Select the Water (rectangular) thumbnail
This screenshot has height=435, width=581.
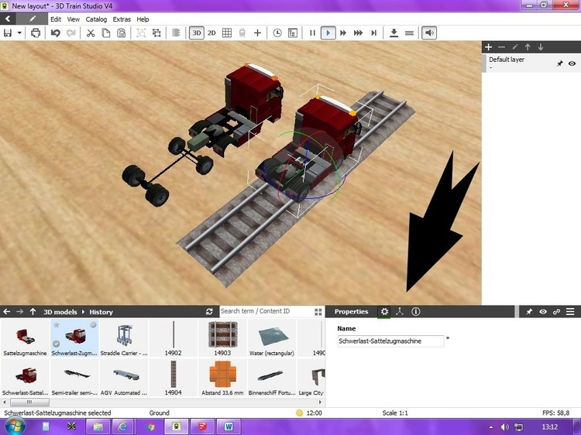pyautogui.click(x=272, y=338)
